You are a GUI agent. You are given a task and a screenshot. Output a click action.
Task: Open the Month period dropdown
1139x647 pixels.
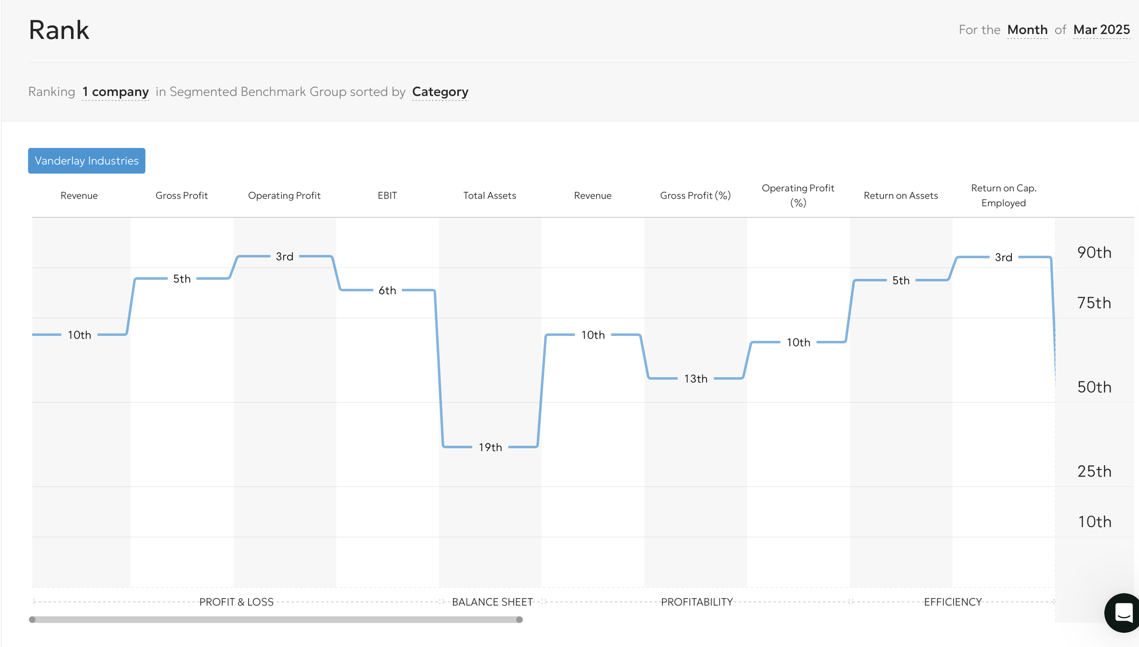point(1027,30)
